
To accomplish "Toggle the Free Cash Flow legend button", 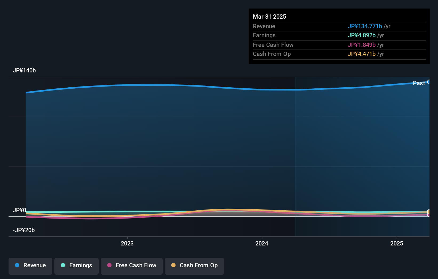I will [132, 266].
